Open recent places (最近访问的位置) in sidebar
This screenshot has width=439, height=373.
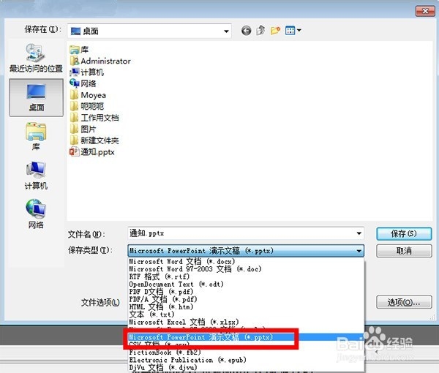pos(36,58)
